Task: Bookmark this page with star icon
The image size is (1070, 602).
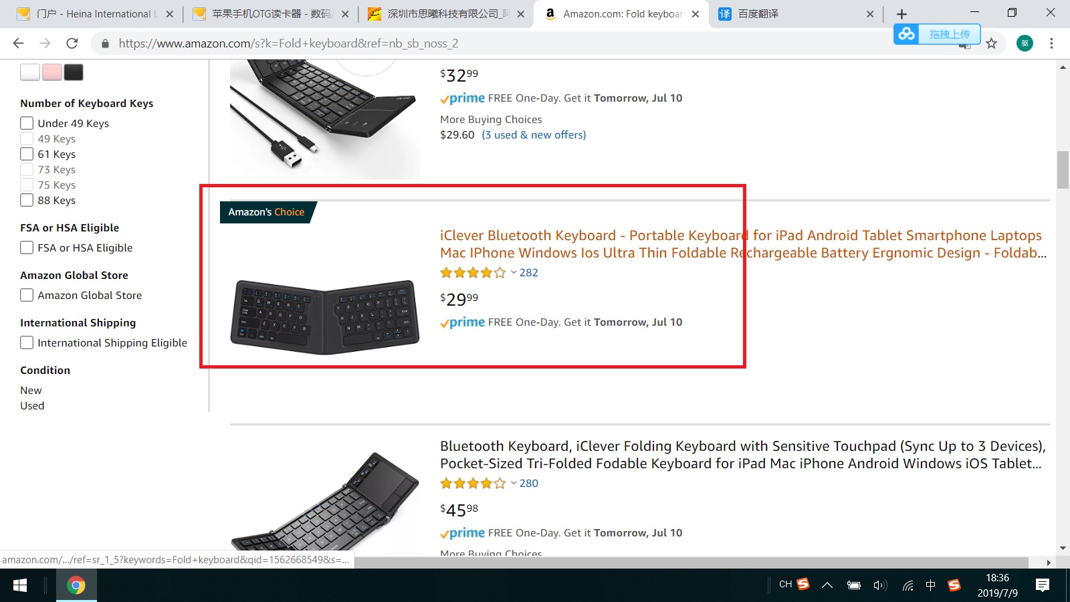Action: click(x=991, y=43)
